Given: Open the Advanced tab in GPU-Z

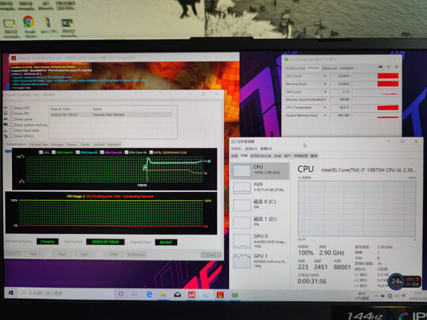Looking at the screenshot, I should [x=329, y=68].
